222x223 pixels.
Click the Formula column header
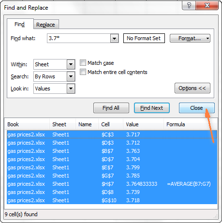click(x=190, y=124)
